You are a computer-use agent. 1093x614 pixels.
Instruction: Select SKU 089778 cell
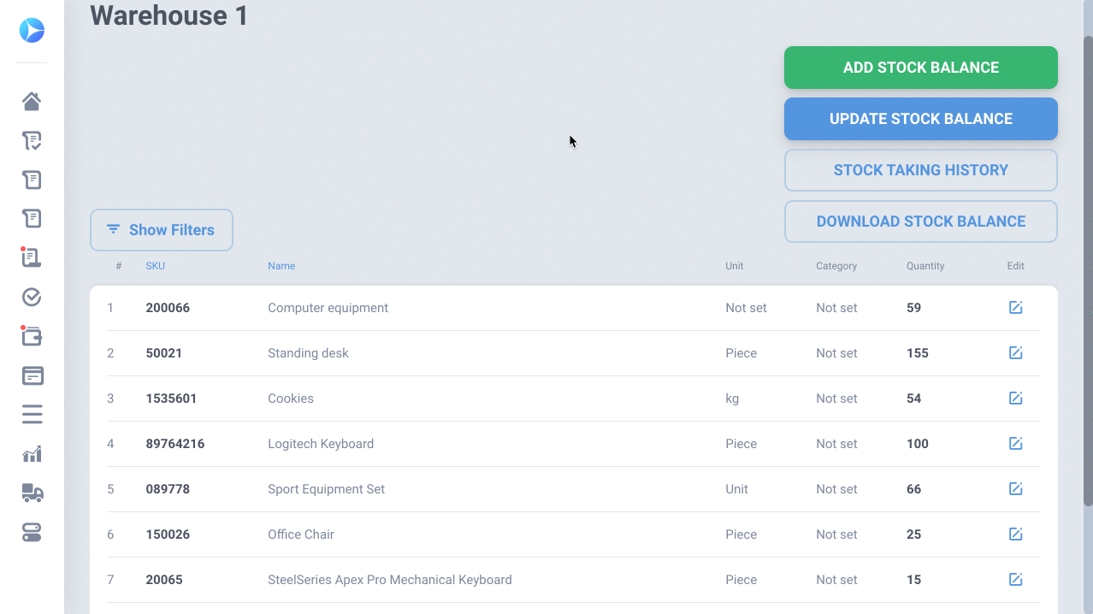pos(168,489)
